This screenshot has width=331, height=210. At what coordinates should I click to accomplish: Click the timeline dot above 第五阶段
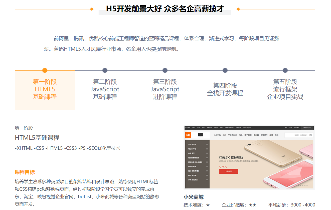tap(285, 71)
